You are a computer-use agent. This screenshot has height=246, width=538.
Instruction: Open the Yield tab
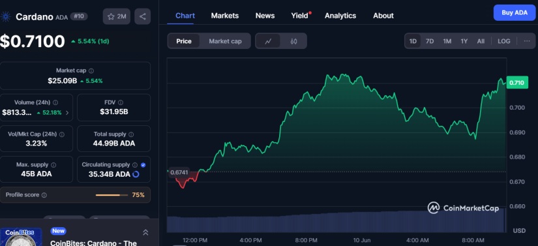(300, 16)
